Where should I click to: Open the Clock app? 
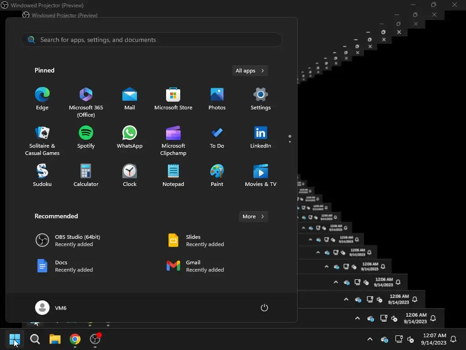click(130, 175)
